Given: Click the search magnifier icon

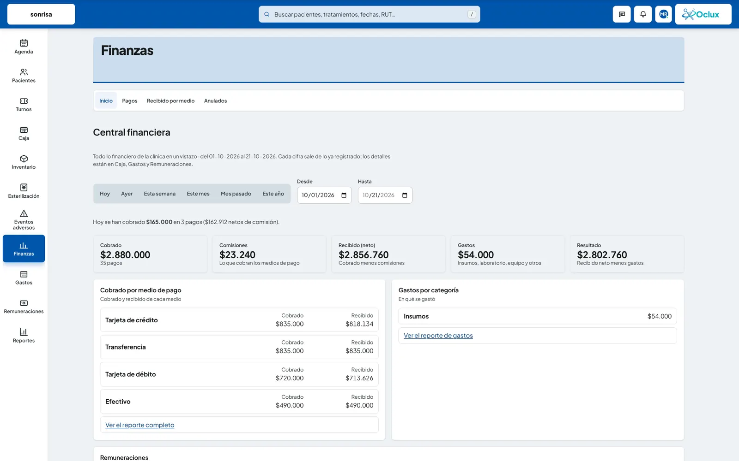Looking at the screenshot, I should click(267, 14).
